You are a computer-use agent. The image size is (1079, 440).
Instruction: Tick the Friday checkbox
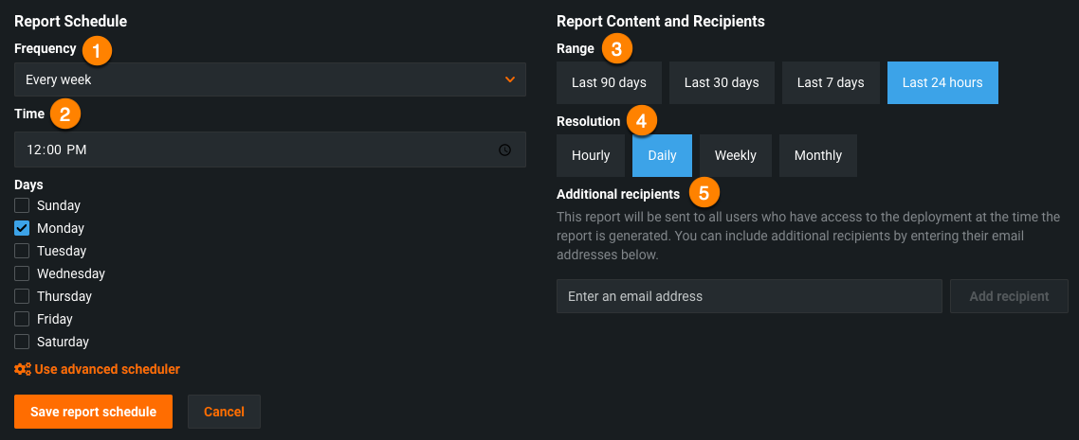(22, 319)
